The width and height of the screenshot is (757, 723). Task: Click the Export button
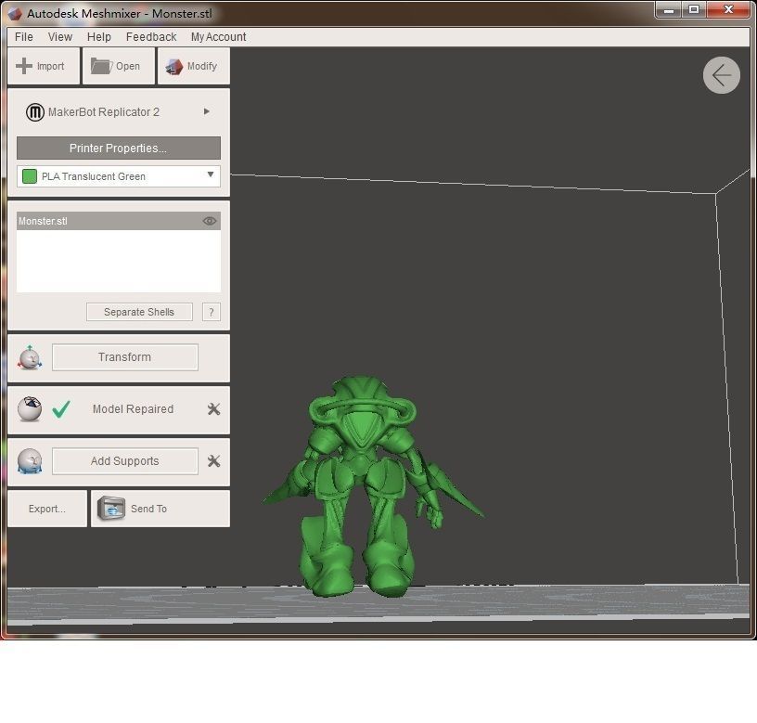(46, 509)
